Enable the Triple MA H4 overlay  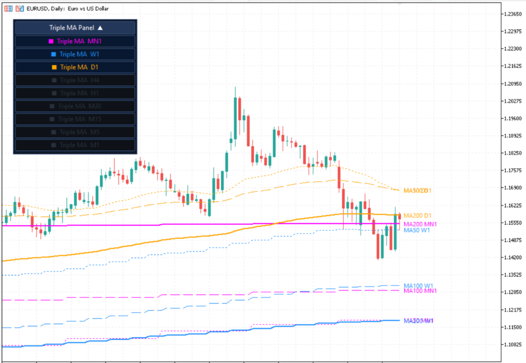point(74,80)
